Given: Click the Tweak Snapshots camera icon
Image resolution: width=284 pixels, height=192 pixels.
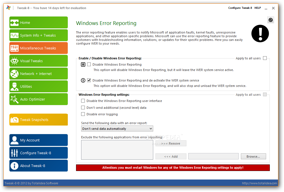Looking at the screenshot, I should pyautogui.click(x=14, y=120).
